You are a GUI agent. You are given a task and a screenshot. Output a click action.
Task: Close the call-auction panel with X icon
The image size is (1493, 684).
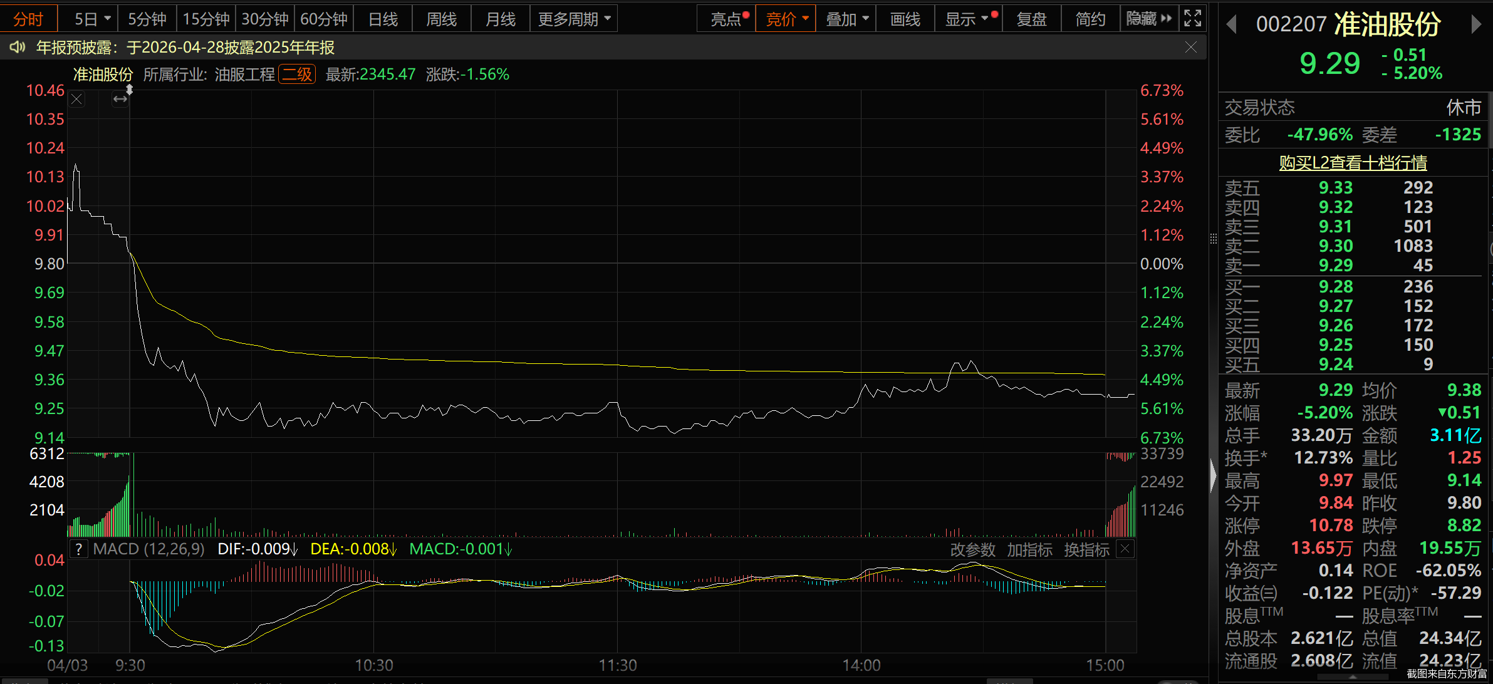pos(76,99)
